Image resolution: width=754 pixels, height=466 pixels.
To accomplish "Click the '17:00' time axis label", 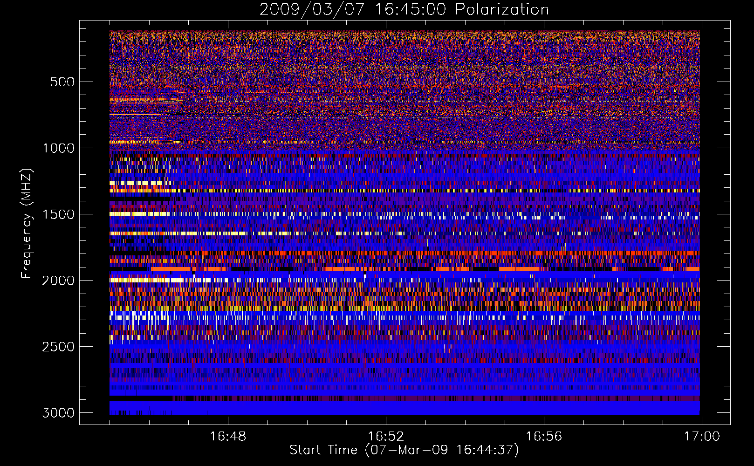I will (x=702, y=437).
